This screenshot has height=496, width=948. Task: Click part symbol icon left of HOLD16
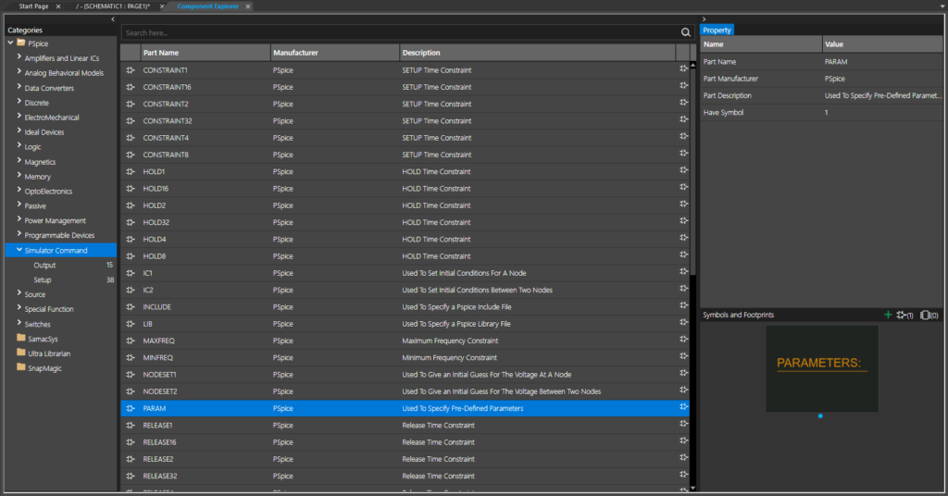[130, 189]
